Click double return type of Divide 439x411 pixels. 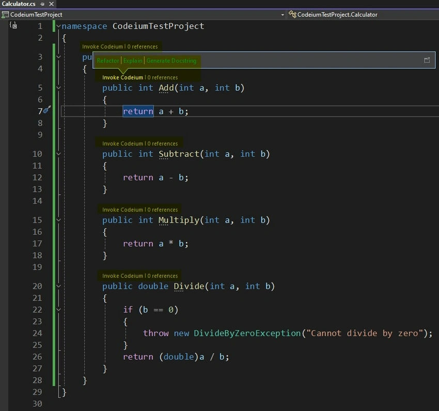coord(153,286)
